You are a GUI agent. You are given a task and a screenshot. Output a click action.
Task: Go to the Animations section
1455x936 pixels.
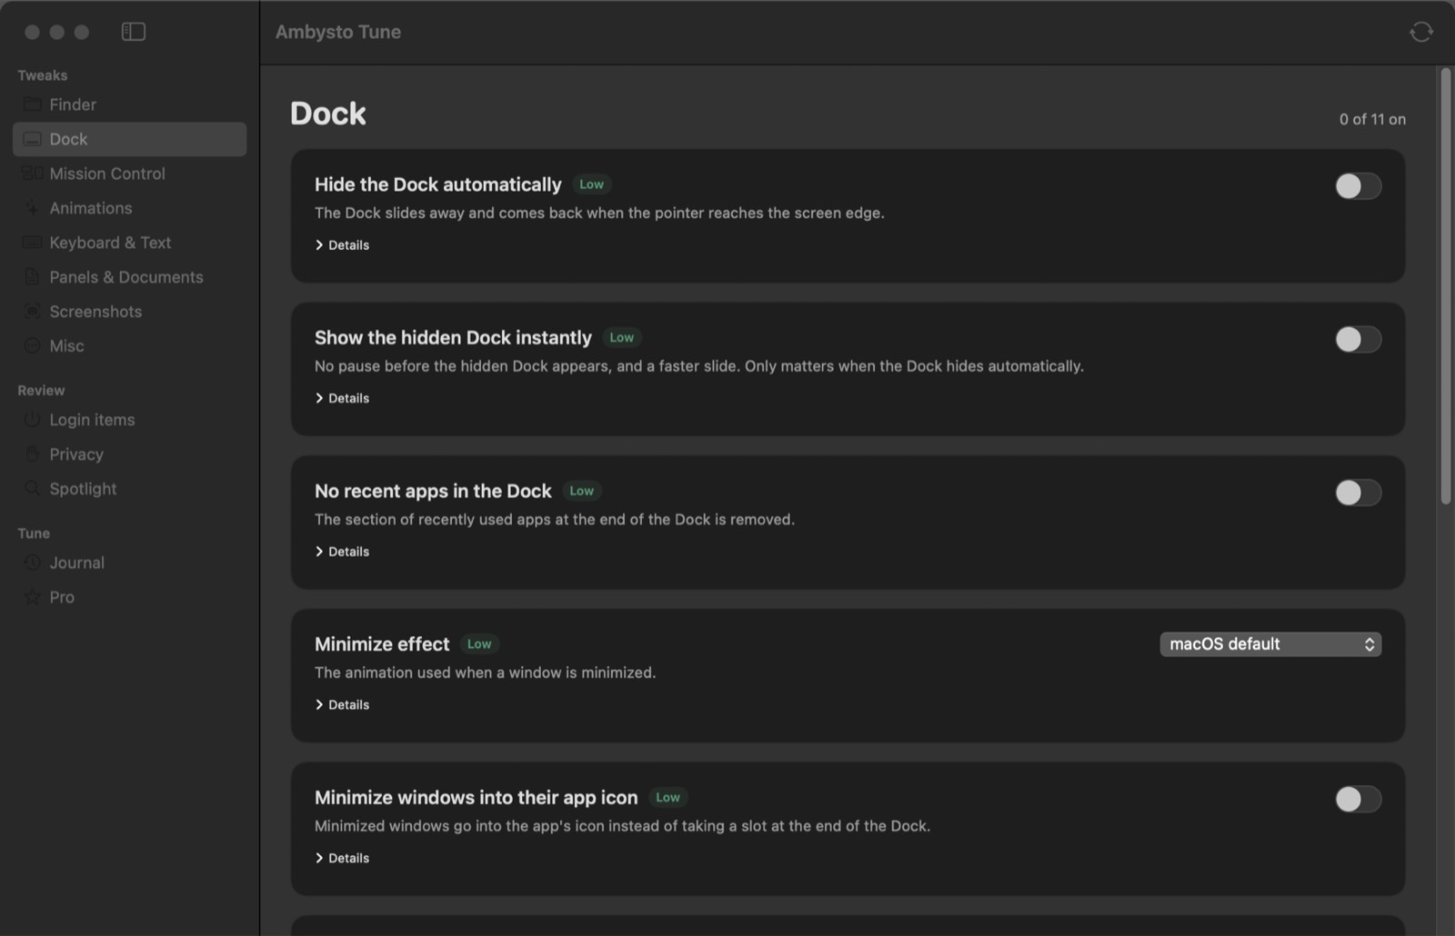pos(129,208)
